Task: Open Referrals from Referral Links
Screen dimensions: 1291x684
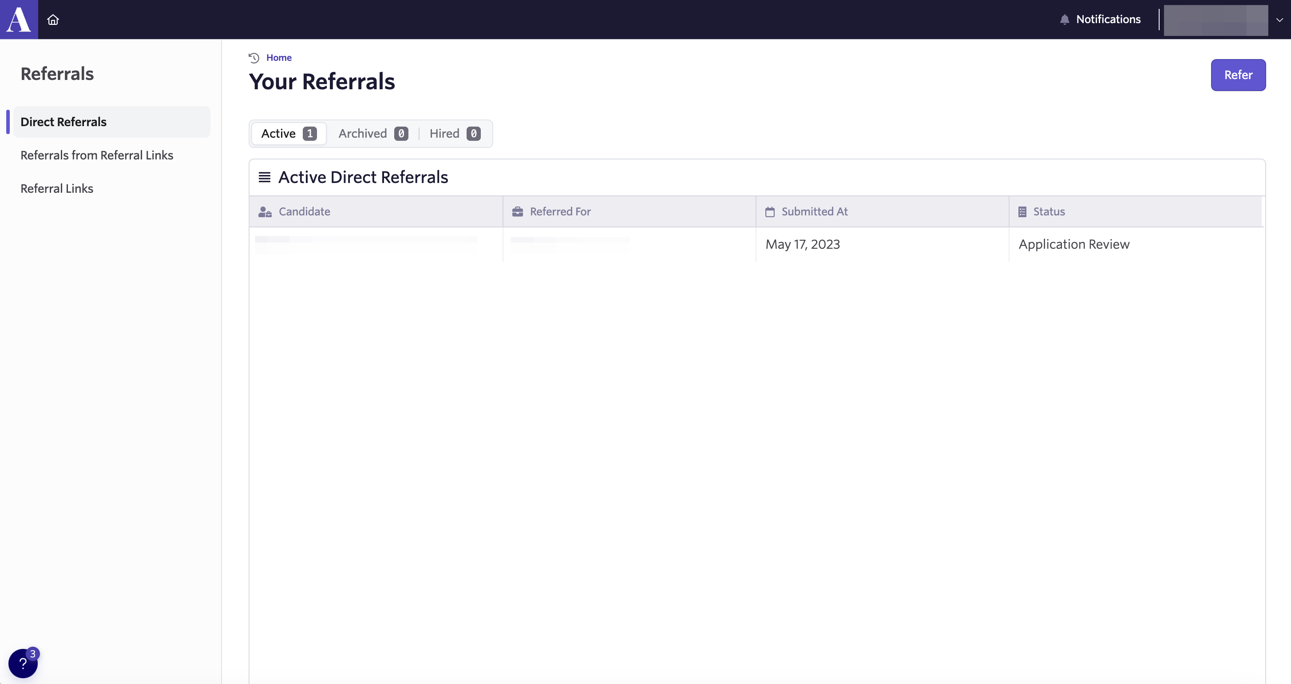Action: (97, 155)
